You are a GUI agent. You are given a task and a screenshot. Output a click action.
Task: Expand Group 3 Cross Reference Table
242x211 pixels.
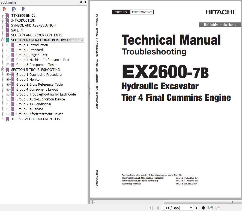[8, 85]
